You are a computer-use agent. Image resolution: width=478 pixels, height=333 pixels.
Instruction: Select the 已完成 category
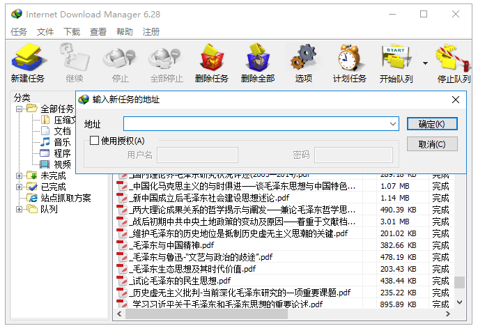(53, 187)
